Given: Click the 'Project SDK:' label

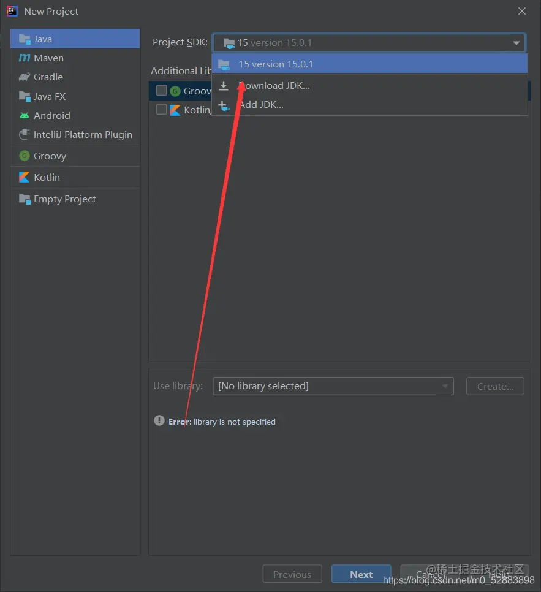Looking at the screenshot, I should 180,42.
